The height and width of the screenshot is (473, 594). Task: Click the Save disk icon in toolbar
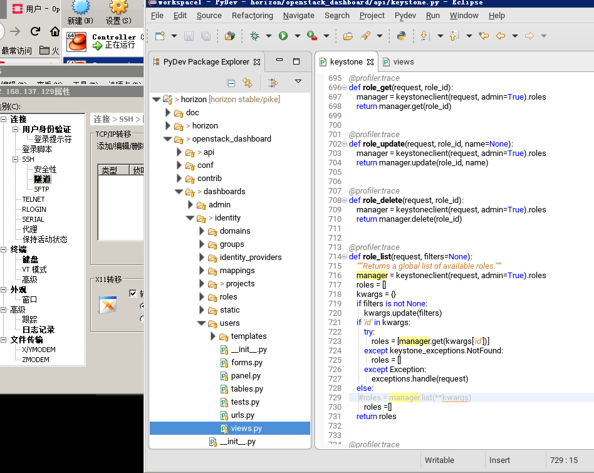point(190,36)
